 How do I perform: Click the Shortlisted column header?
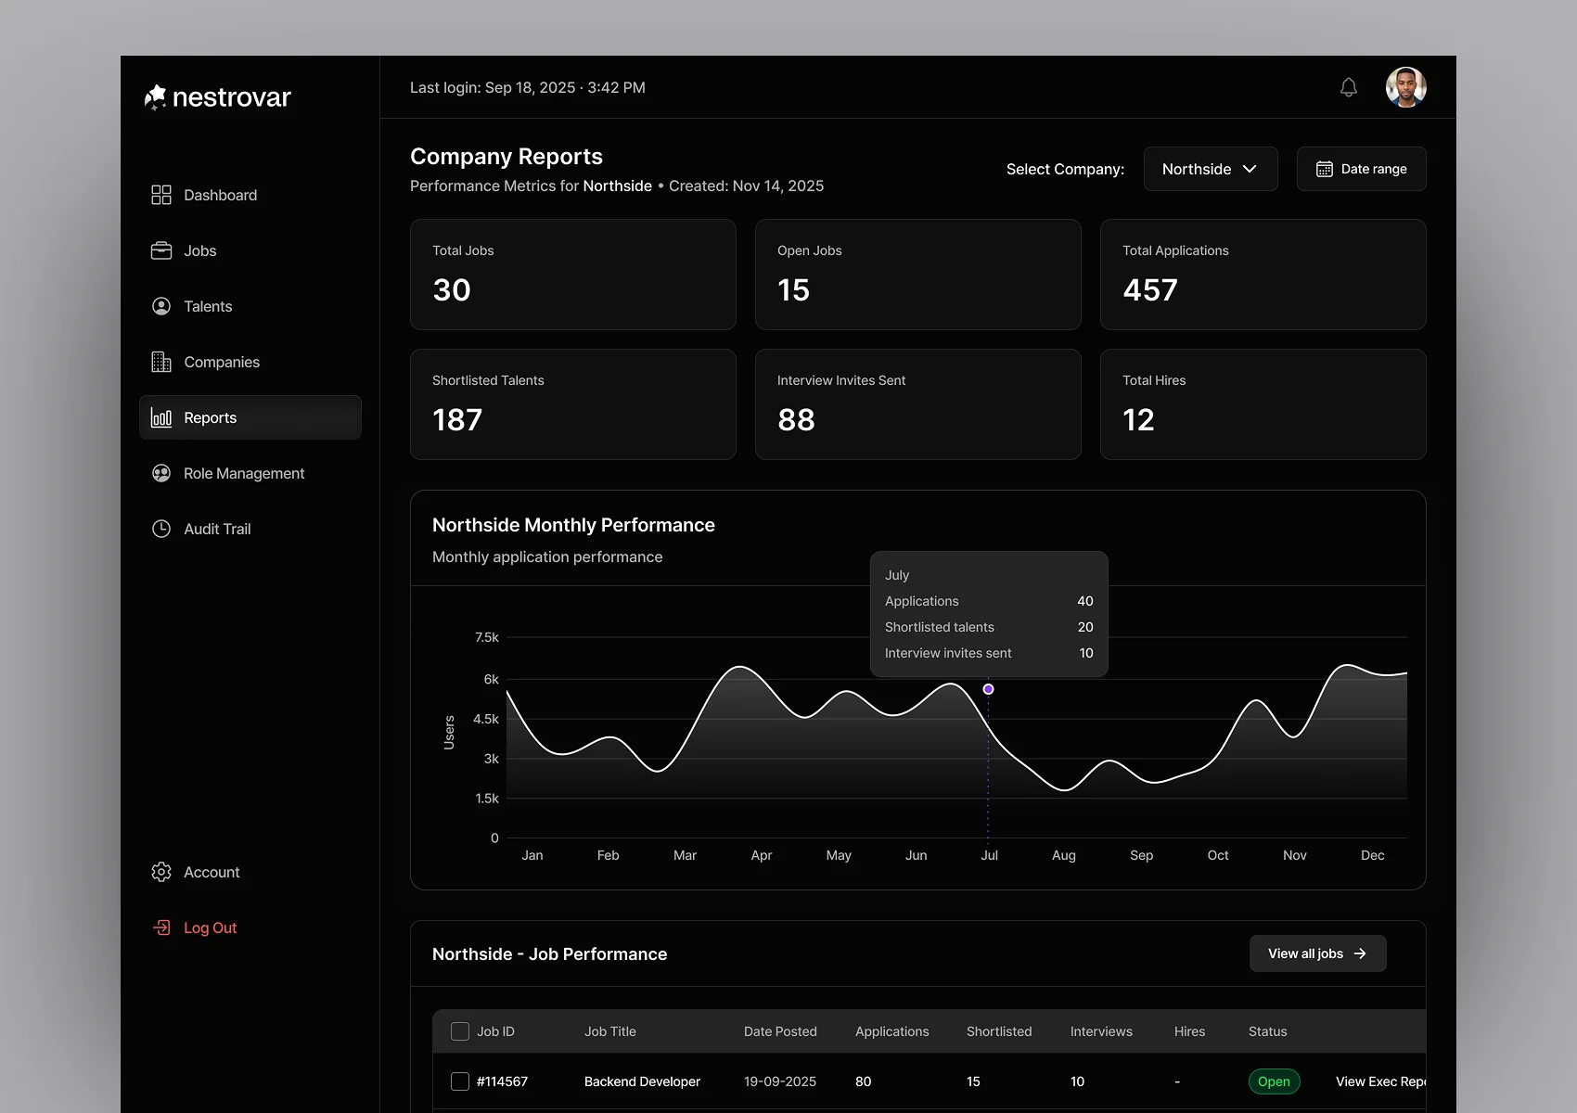[x=999, y=1031]
